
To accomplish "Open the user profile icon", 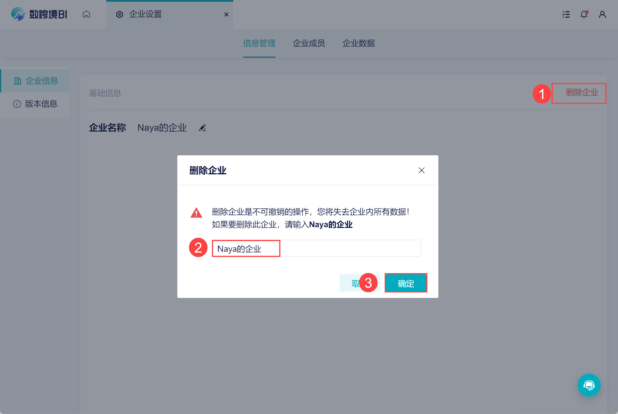I will pyautogui.click(x=602, y=14).
